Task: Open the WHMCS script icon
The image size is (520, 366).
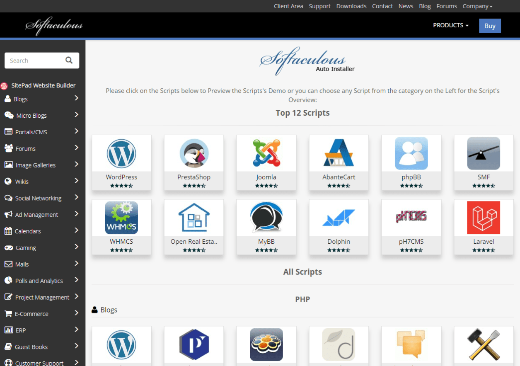Action: [x=121, y=218]
